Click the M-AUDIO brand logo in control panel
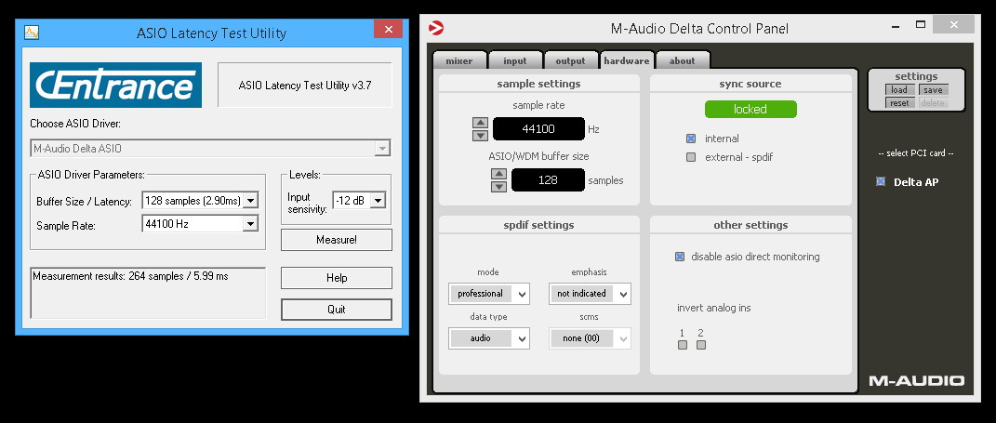 (916, 381)
